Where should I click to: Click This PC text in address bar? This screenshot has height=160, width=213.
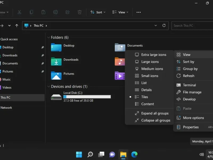pyautogui.click(x=39, y=26)
